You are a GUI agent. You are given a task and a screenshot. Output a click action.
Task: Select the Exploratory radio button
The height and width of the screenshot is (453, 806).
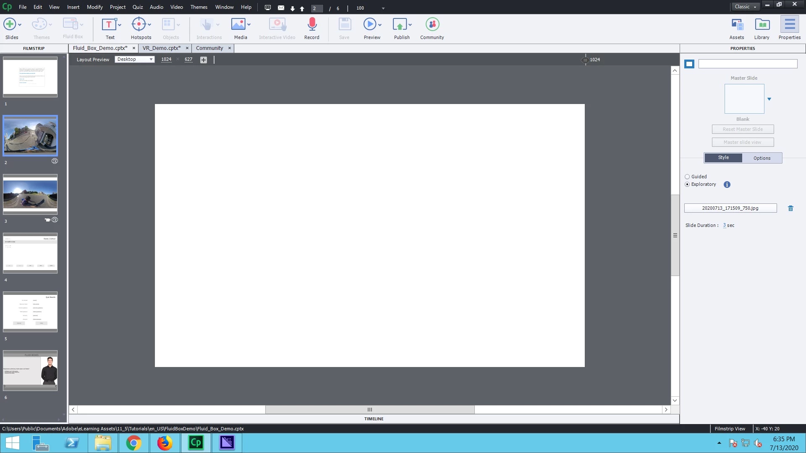[687, 185]
